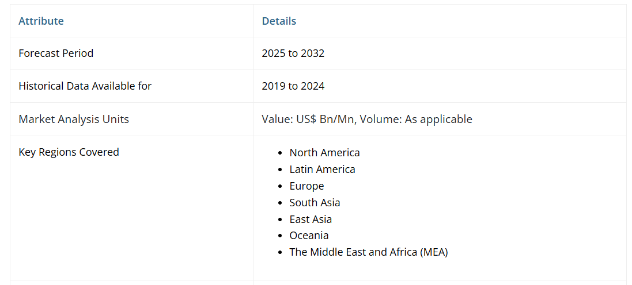The height and width of the screenshot is (285, 632).
Task: Select Historical Data Available for label
Action: click(85, 86)
